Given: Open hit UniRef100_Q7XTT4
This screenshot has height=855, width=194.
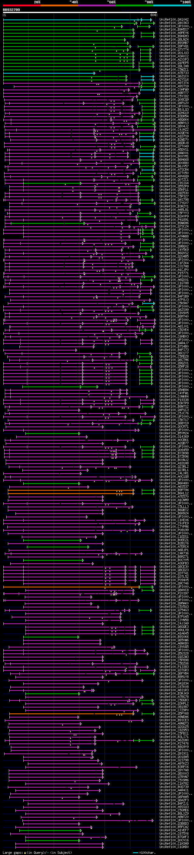Looking at the screenshot, I should pos(174,49).
